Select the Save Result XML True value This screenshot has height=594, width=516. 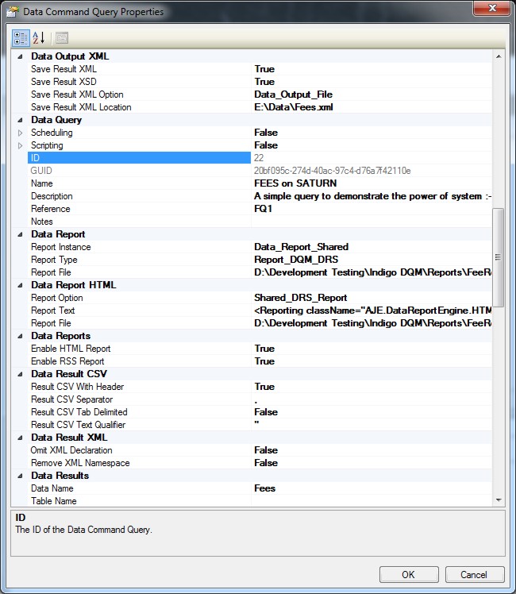pyautogui.click(x=264, y=69)
